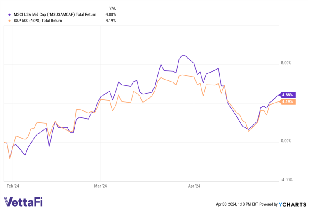Open the VettaFi logo
Screen dimensions: 309x209
[x=23, y=202]
